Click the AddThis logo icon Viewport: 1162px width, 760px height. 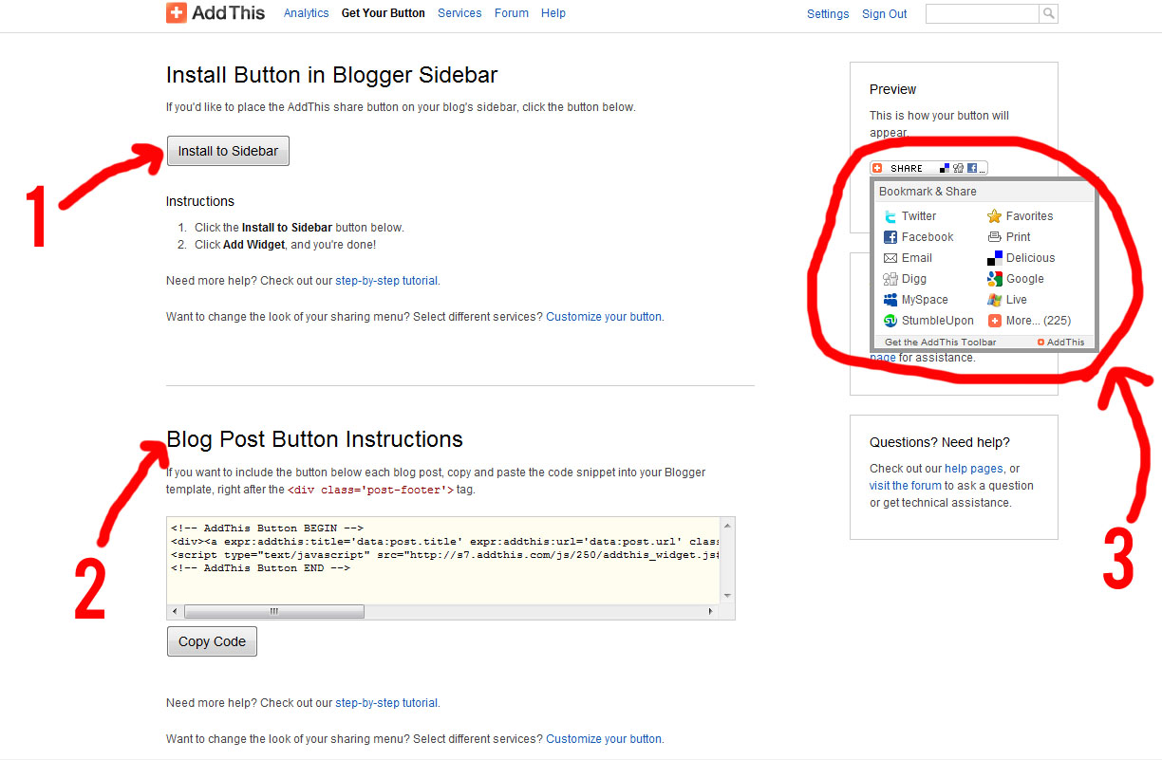177,13
